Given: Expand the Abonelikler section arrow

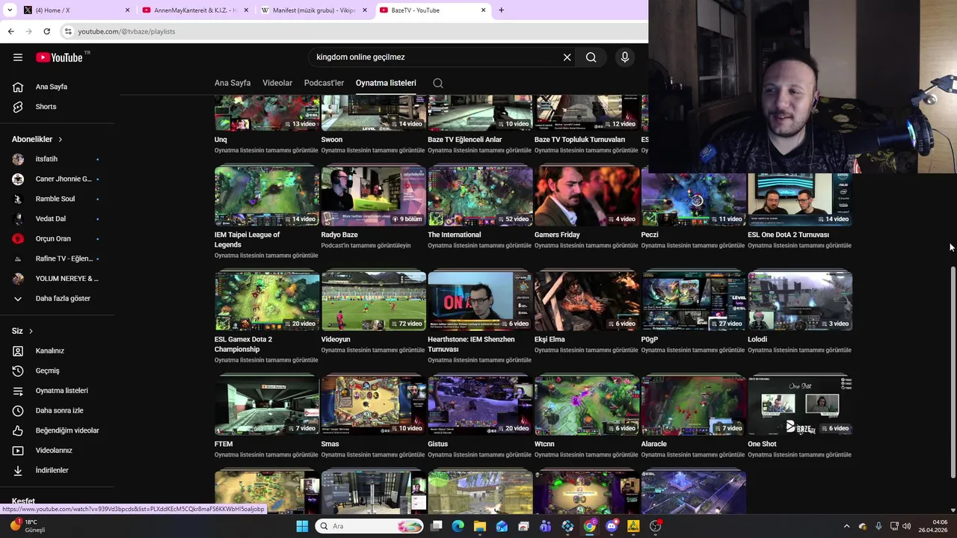Looking at the screenshot, I should click(61, 140).
